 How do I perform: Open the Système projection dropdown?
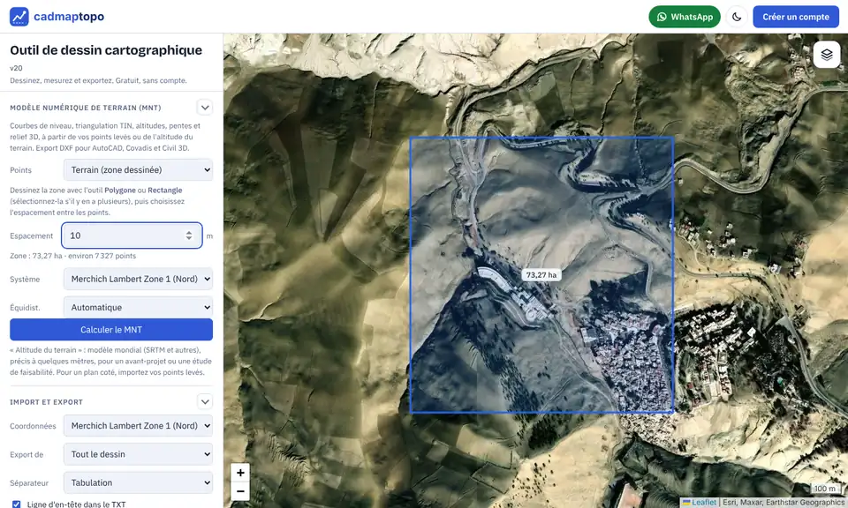click(139, 279)
